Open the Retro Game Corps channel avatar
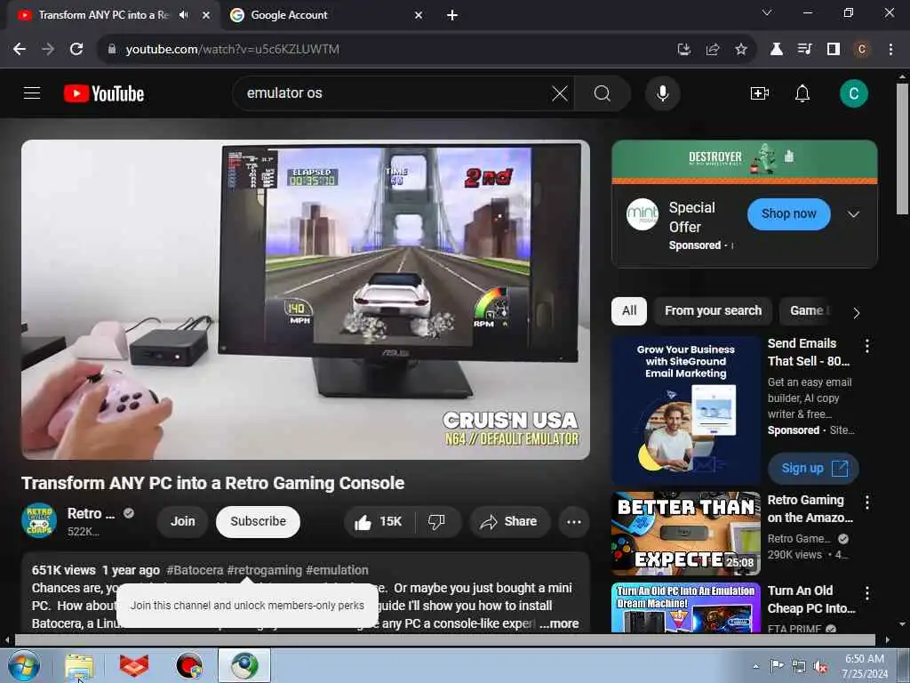 pyautogui.click(x=39, y=520)
